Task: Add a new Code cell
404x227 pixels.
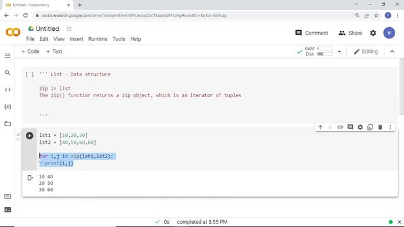Action: pos(30,52)
